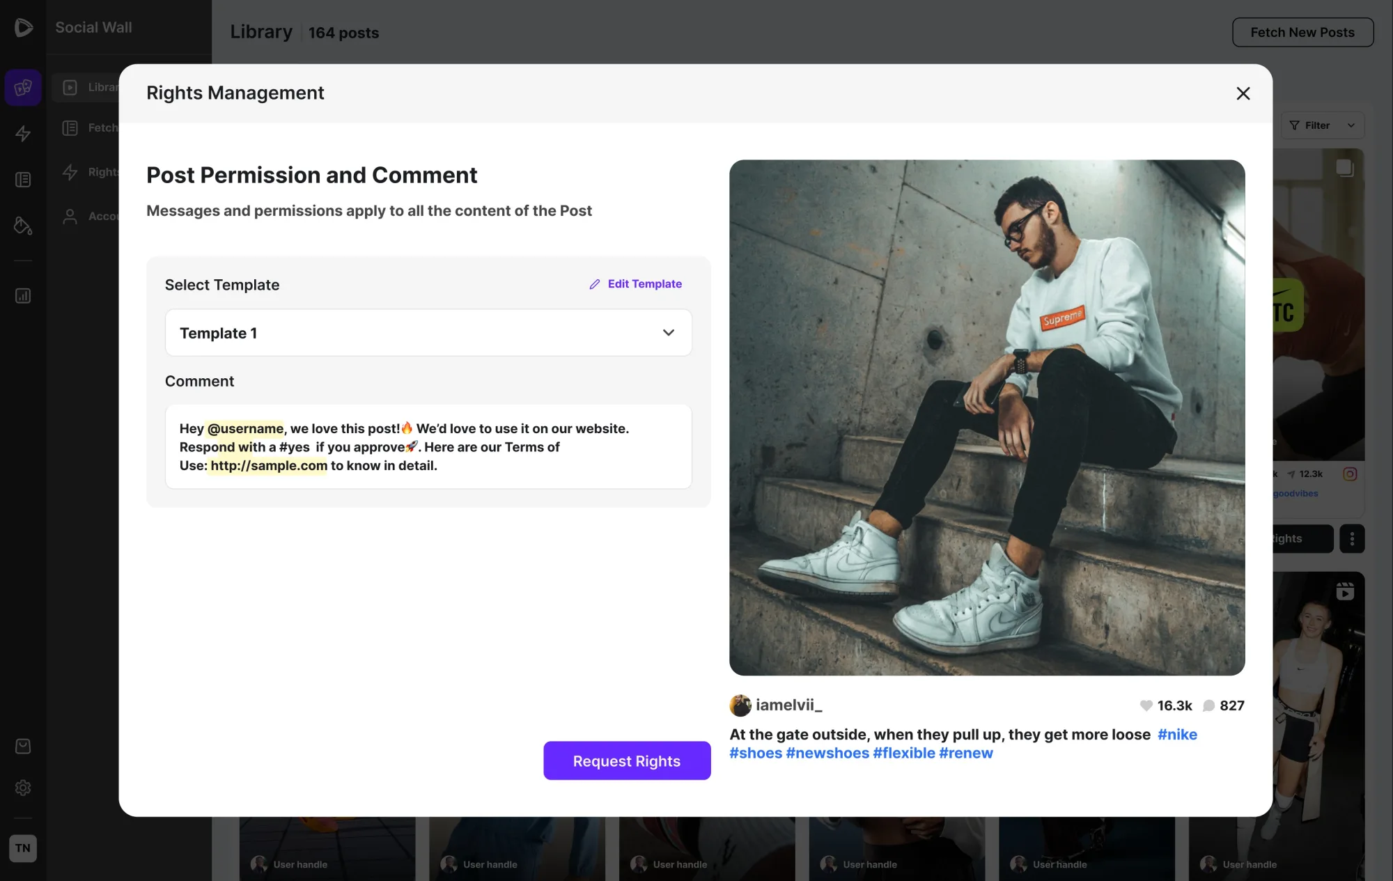This screenshot has height=881, width=1393.
Task: Click the three-dot menu on background card
Action: 1352,538
